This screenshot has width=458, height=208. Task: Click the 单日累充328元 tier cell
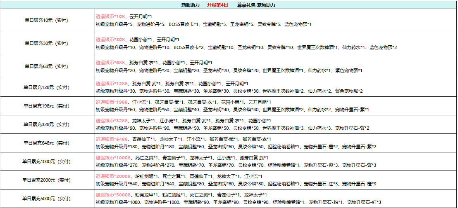pyautogui.click(x=46, y=124)
